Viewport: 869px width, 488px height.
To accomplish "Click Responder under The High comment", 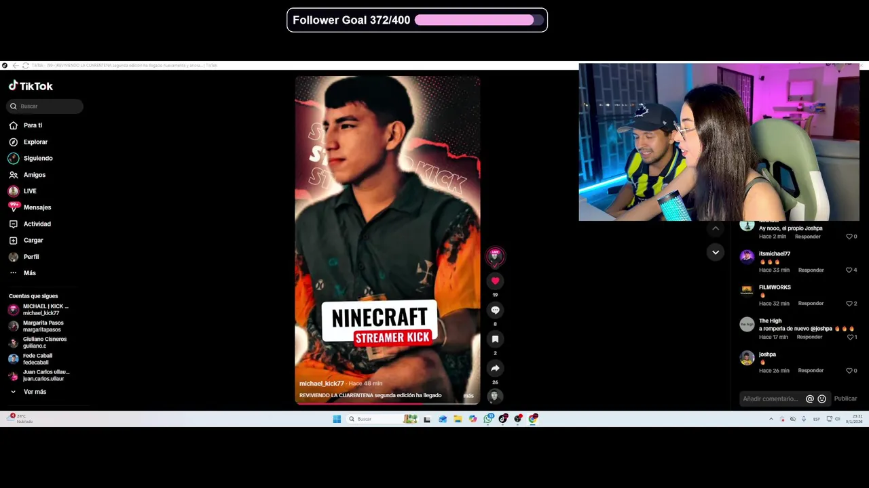I will [x=809, y=337].
